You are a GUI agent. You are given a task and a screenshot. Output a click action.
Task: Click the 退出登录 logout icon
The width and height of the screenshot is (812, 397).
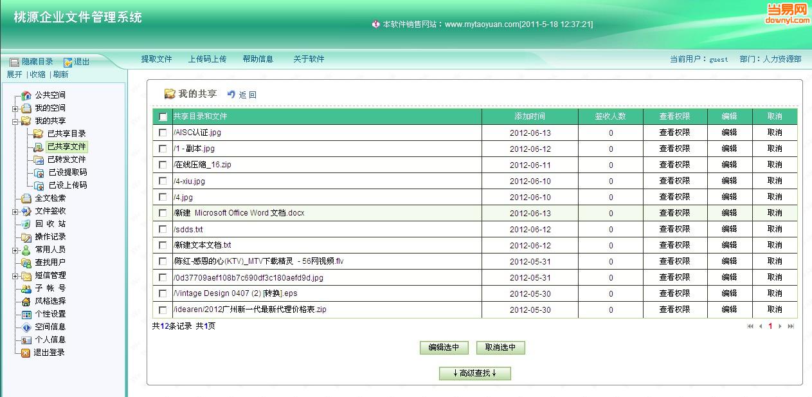pos(26,353)
